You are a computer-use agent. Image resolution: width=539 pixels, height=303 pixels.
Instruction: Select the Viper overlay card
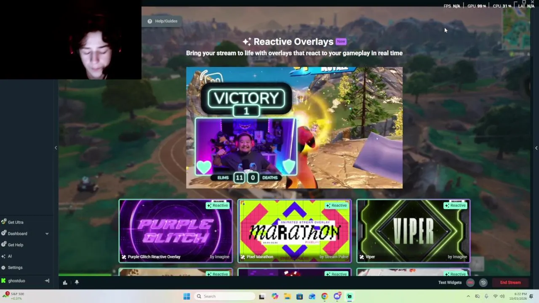pos(414,231)
